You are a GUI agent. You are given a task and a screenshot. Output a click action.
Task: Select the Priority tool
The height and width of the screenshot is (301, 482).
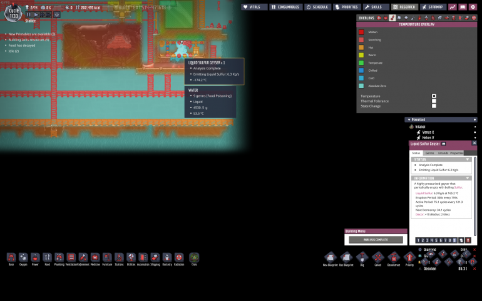[x=409, y=258]
